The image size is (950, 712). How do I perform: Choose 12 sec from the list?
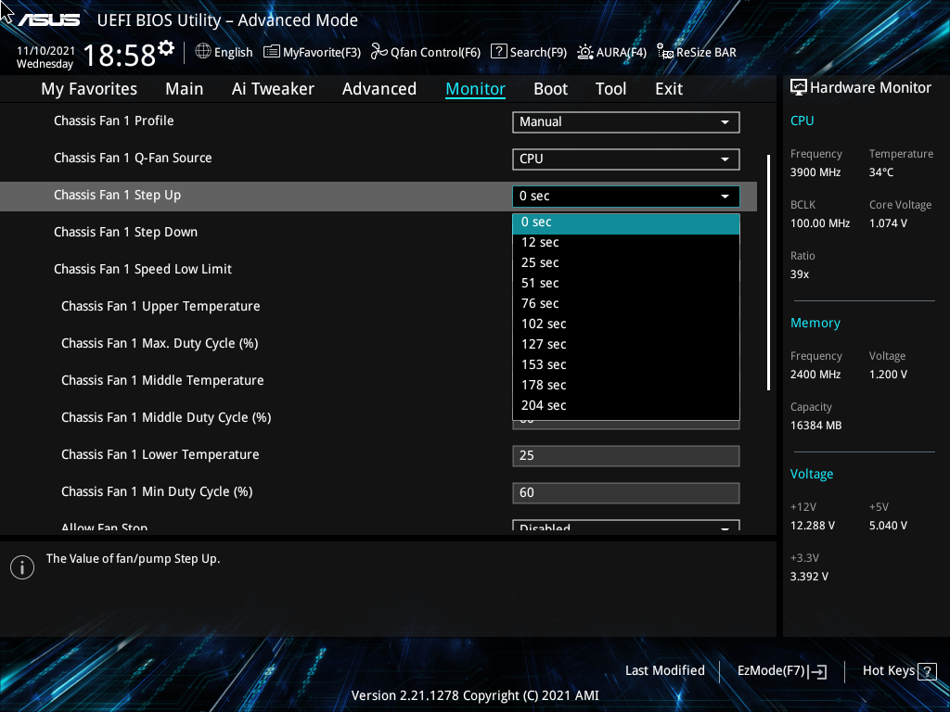coord(626,242)
